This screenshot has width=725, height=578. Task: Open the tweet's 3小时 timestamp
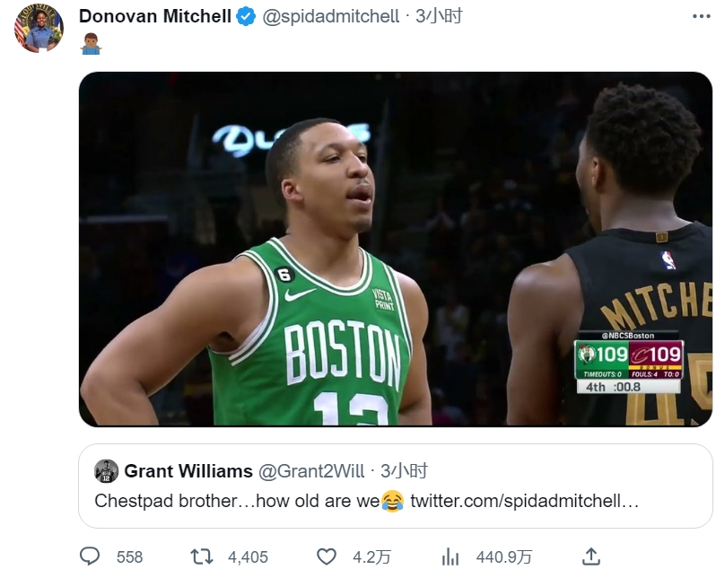(439, 16)
